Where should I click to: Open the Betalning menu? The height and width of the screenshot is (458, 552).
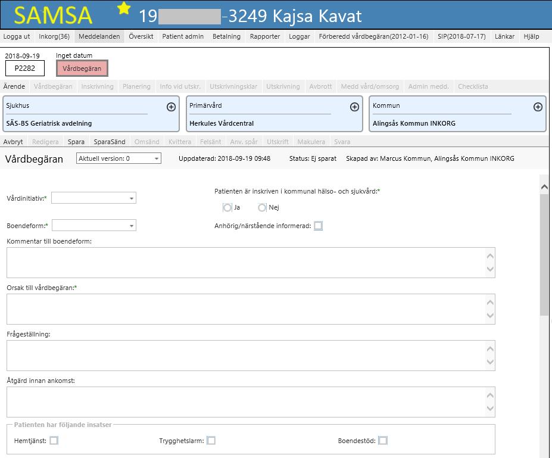click(227, 36)
